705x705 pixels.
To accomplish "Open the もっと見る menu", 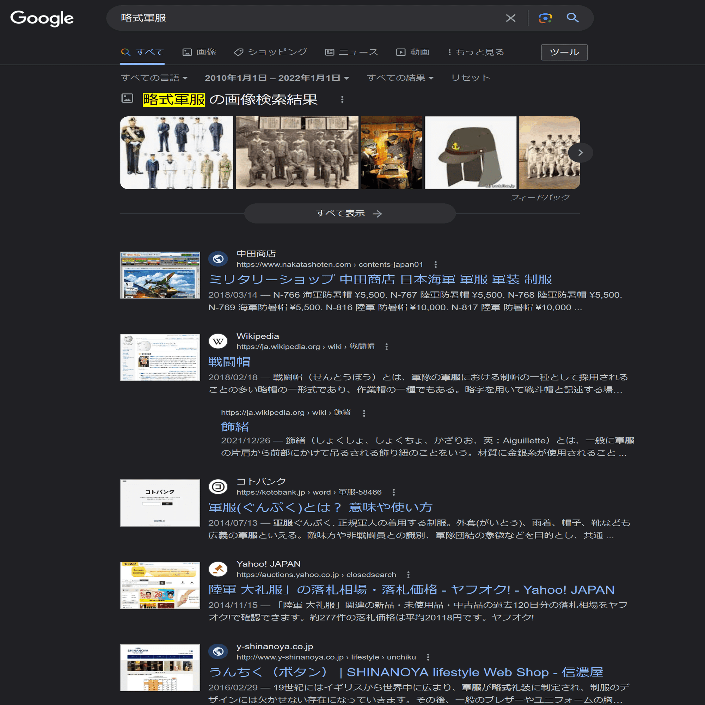I will (476, 52).
